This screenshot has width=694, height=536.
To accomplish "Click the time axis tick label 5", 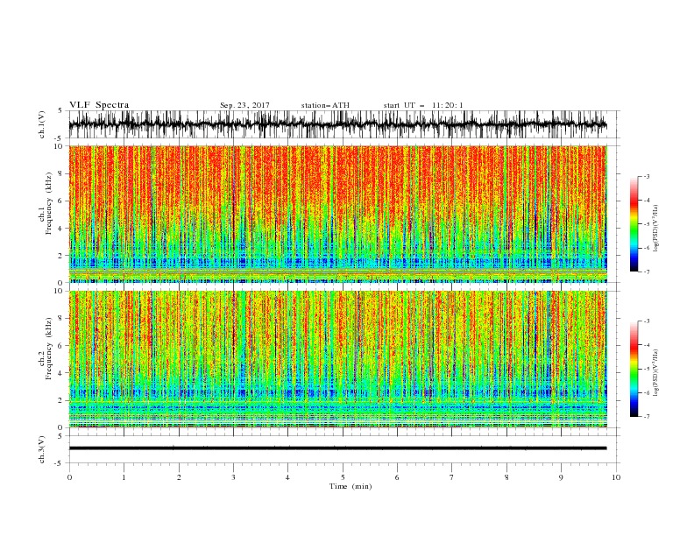I will click(x=343, y=477).
